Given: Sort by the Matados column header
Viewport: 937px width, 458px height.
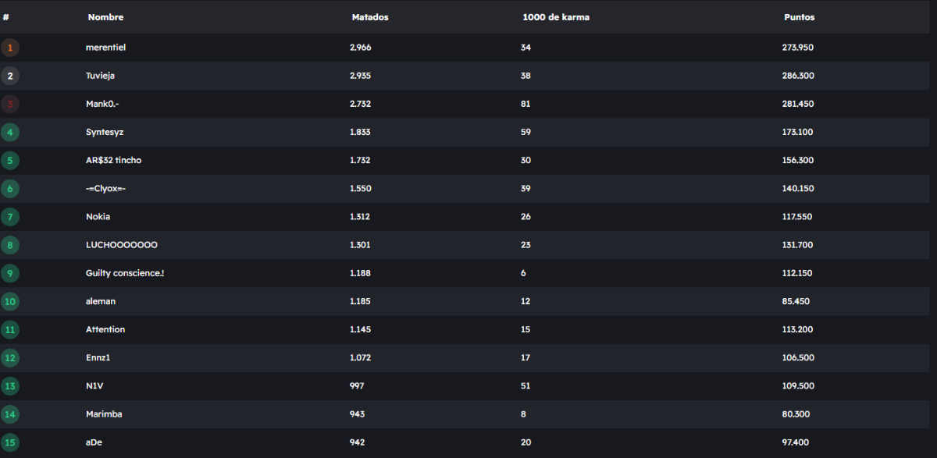Looking at the screenshot, I should pyautogui.click(x=370, y=17).
